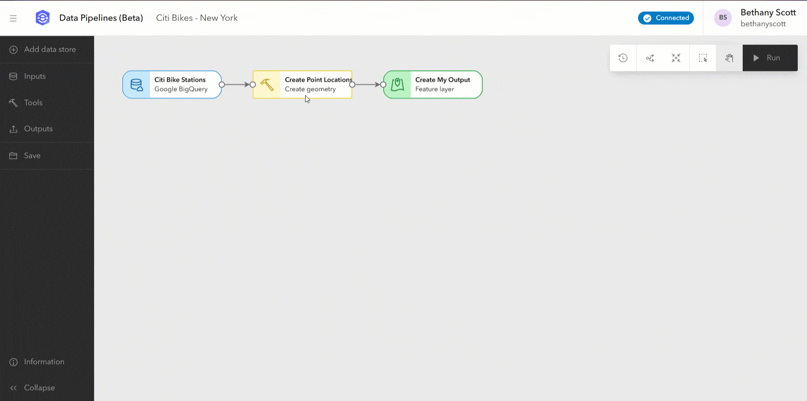
Task: Click Save in the left panel
Action: 32,155
